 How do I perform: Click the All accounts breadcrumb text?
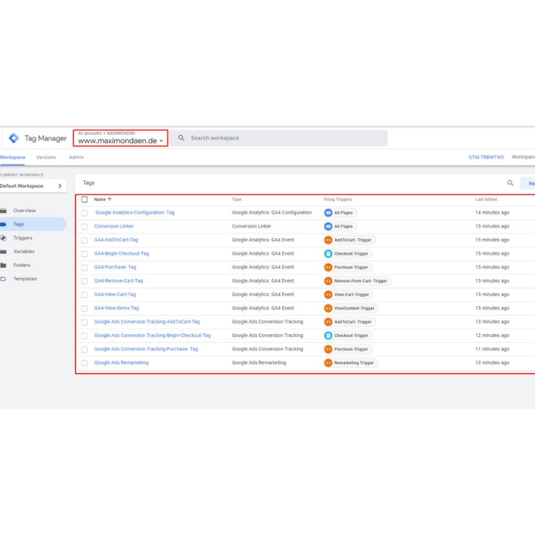pyautogui.click(x=90, y=133)
